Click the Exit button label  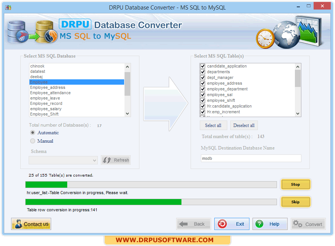(240, 224)
